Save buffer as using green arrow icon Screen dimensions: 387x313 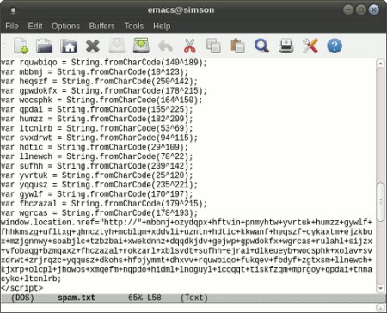point(141,46)
